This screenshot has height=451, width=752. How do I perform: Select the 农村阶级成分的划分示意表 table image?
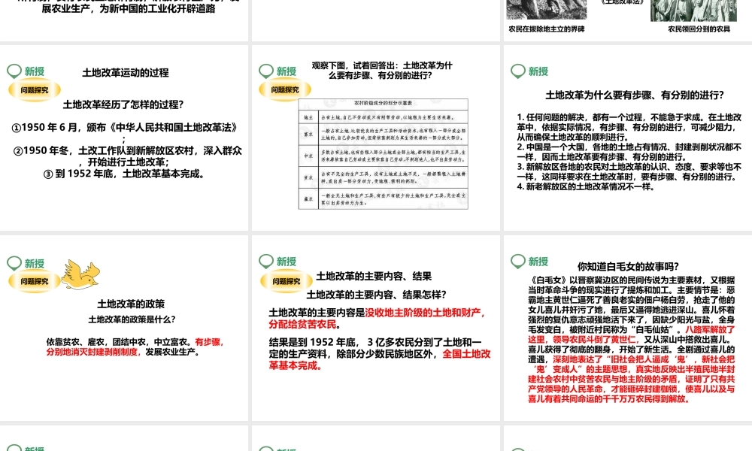pos(384,154)
